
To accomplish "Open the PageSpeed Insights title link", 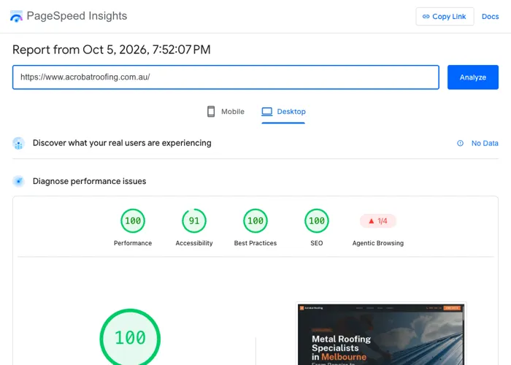I will pos(77,15).
